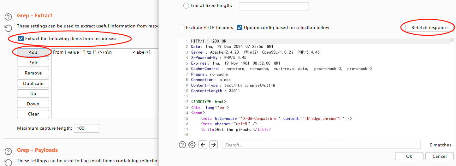Open the search help question icon
456x166 pixels.
(182, 145)
